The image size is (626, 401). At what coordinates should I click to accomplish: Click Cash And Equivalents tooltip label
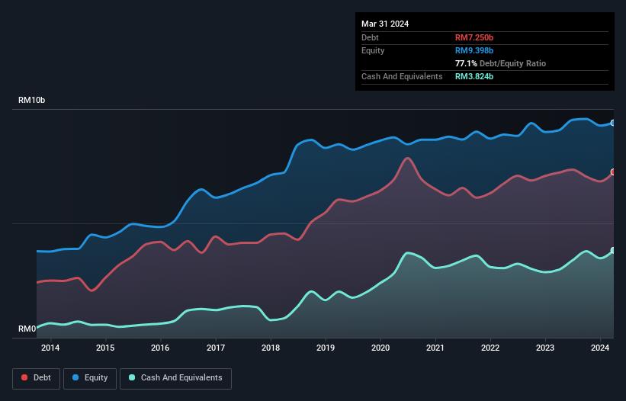(402, 76)
